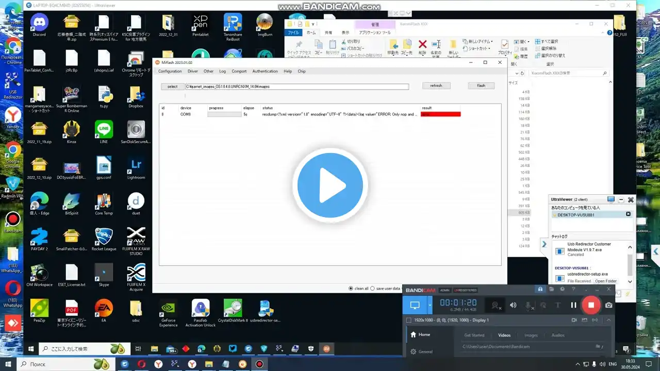Click Explorer search box
The image size is (660, 371).
(x=569, y=73)
